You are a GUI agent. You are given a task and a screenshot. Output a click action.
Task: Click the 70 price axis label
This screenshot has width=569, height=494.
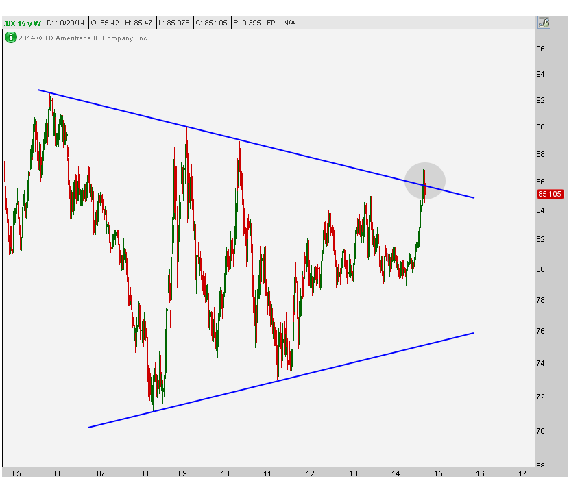pyautogui.click(x=541, y=431)
